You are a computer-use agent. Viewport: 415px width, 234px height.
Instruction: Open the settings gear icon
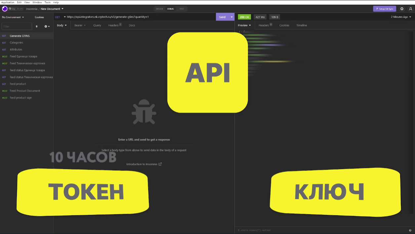coord(402,9)
